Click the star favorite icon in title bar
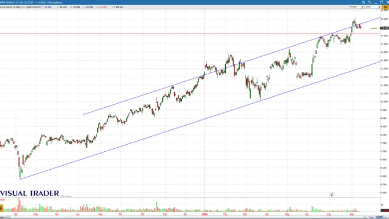The image size is (389, 219). 364,2
